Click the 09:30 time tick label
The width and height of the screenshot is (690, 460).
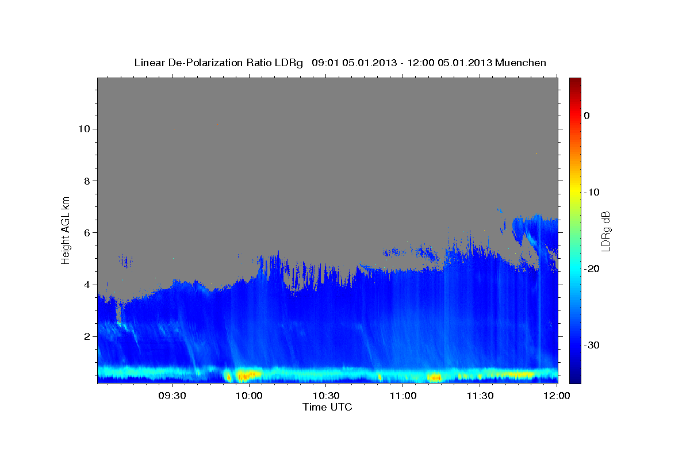[x=171, y=396]
